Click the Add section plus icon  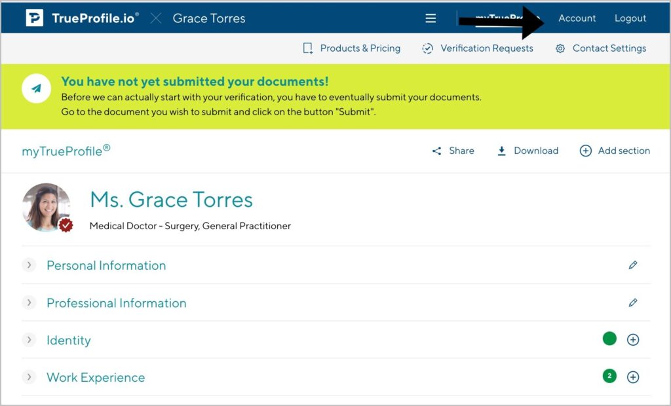coord(585,151)
